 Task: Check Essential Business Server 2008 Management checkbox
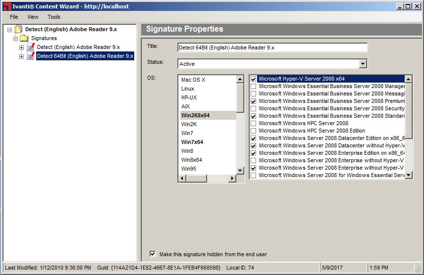pos(254,86)
